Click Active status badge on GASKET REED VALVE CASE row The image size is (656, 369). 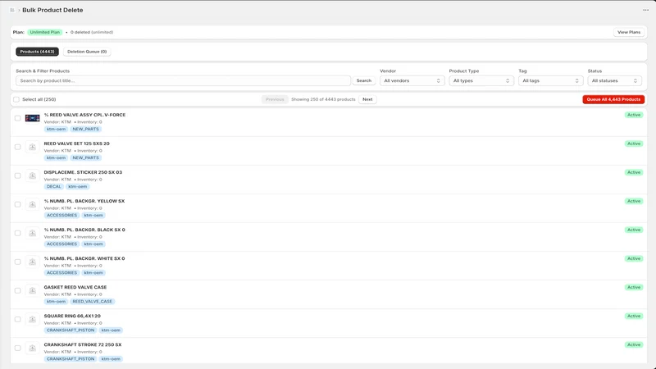[634, 288]
